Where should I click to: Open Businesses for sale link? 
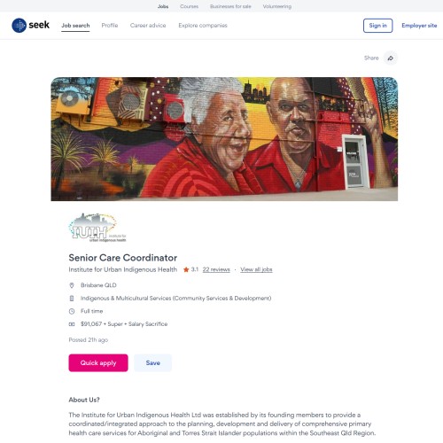[x=230, y=6]
